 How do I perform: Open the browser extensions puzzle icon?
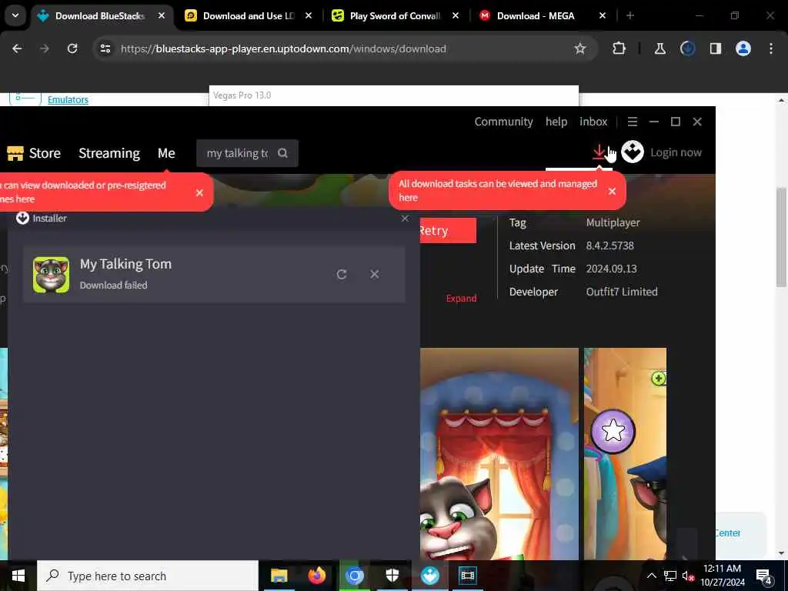[x=619, y=48]
